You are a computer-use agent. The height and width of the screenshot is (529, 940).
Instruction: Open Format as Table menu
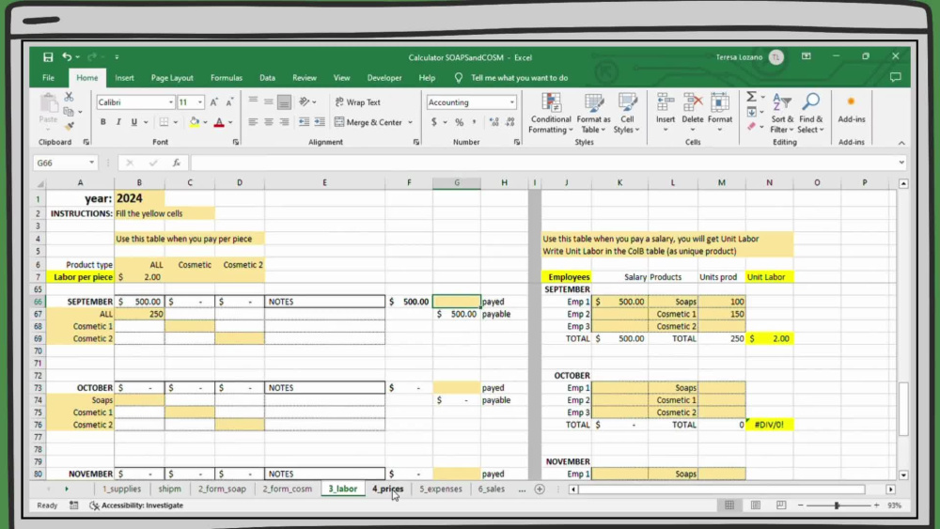pos(593,114)
